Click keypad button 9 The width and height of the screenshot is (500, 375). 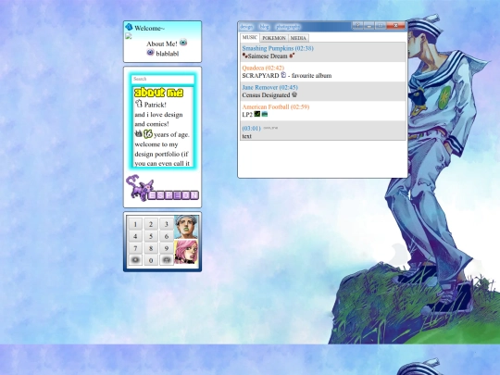166,248
